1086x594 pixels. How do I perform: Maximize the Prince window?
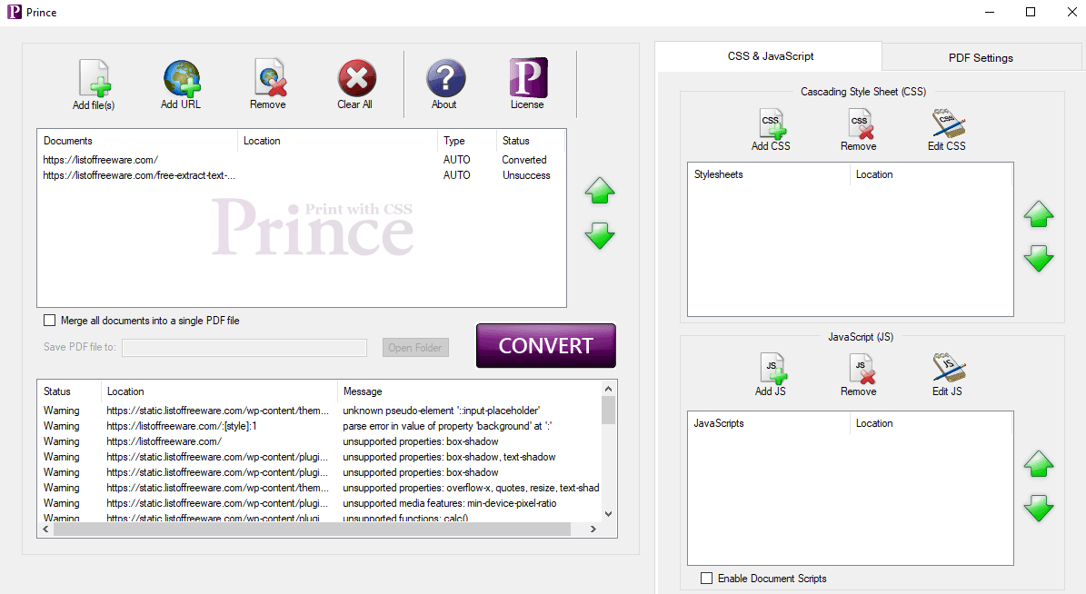pyautogui.click(x=1031, y=12)
